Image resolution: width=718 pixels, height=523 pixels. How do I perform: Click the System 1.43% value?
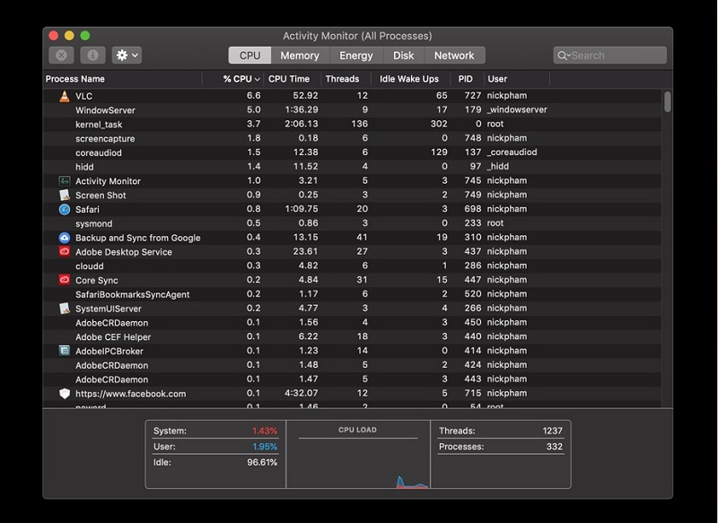(264, 431)
